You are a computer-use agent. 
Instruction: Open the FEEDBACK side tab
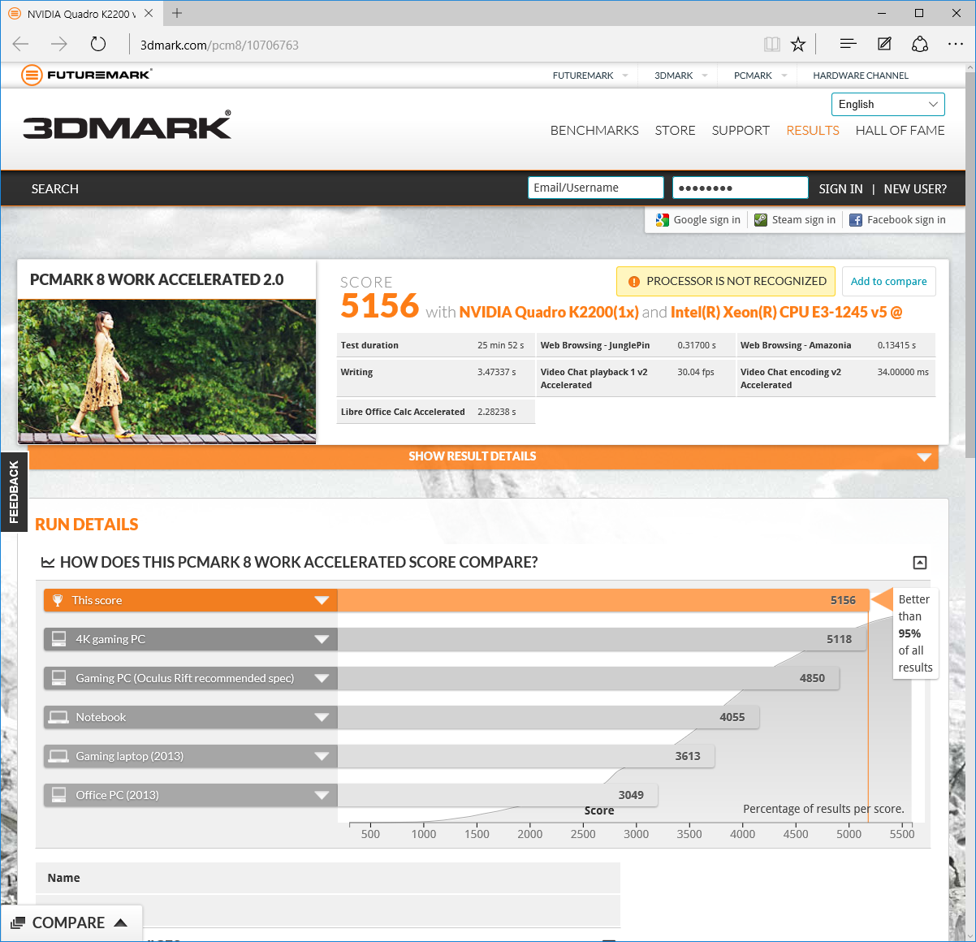pos(14,492)
